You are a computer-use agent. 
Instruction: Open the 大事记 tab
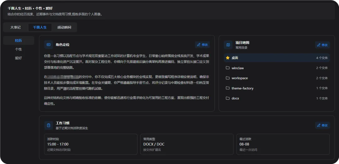coord(16,28)
